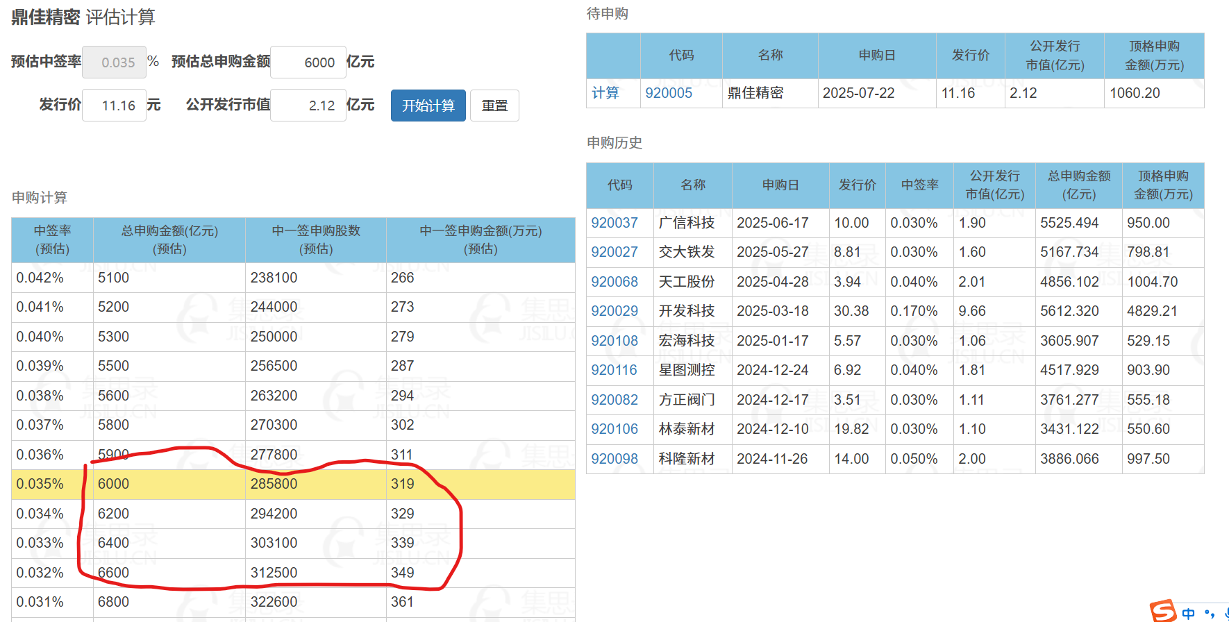Toggle the Sogou punctuation mode icon
This screenshot has width=1229, height=622.
pos(1210,614)
